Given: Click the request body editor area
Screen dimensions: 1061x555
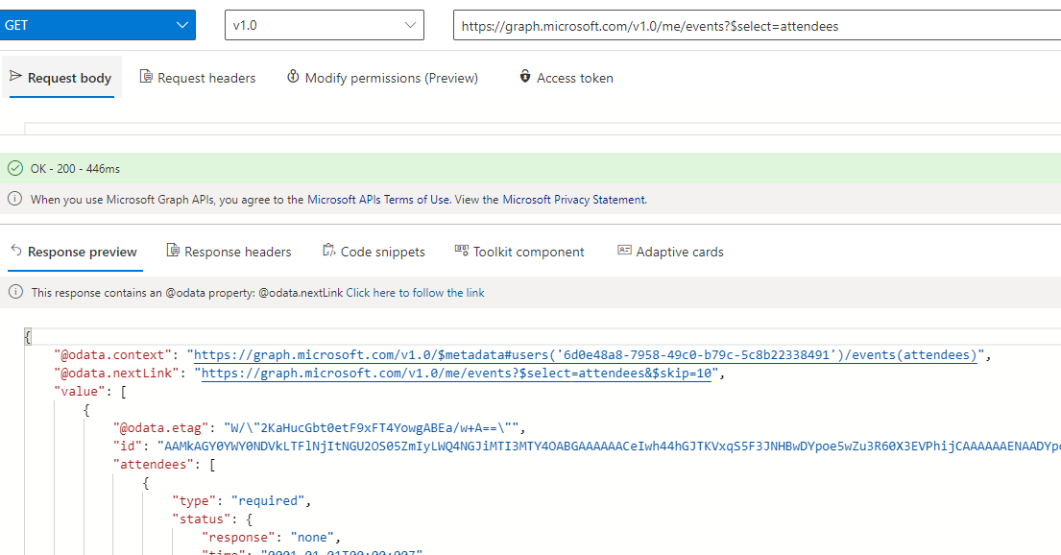Looking at the screenshot, I should point(543,129).
